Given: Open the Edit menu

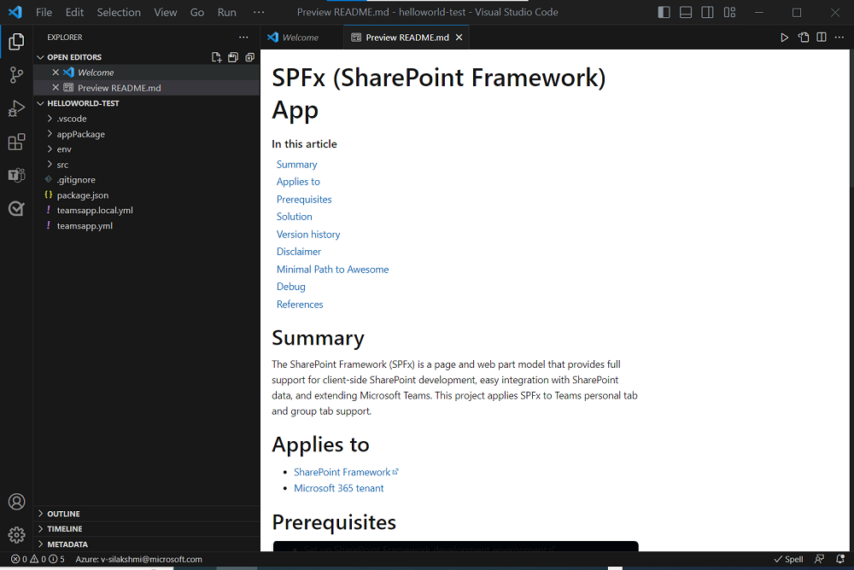Looking at the screenshot, I should [x=74, y=12].
